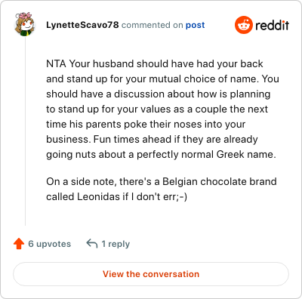302x299 pixels.
Task: Click the "NTA" word starting the comment
Action: coord(56,63)
